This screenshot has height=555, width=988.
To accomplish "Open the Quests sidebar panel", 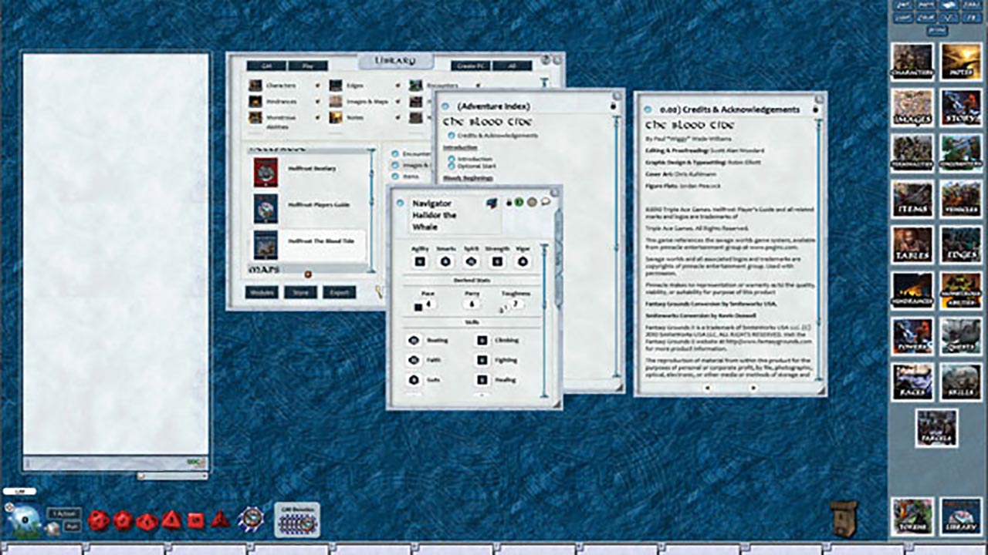I will [961, 336].
